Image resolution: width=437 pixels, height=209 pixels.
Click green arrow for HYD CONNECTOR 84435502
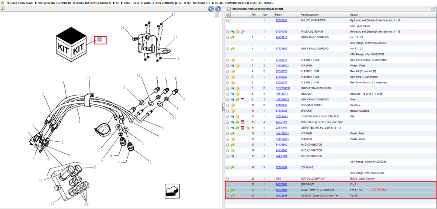pos(232,145)
